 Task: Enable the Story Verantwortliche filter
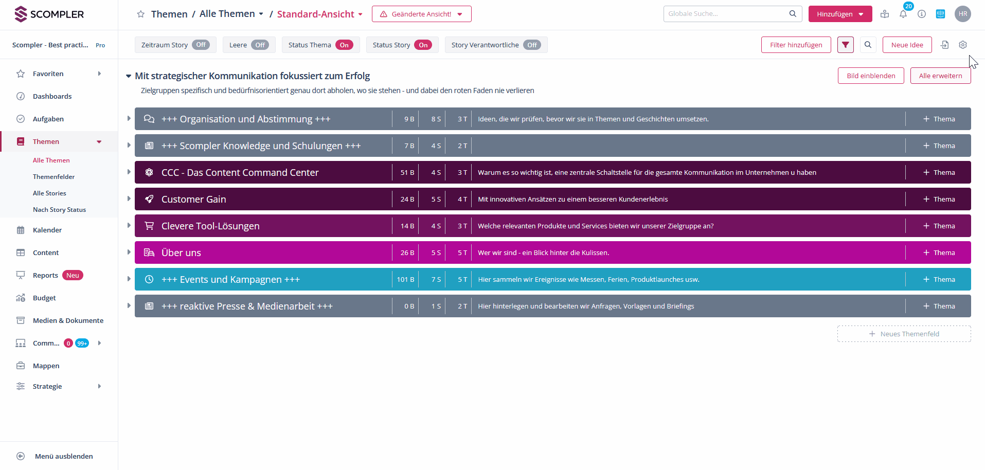[532, 45]
